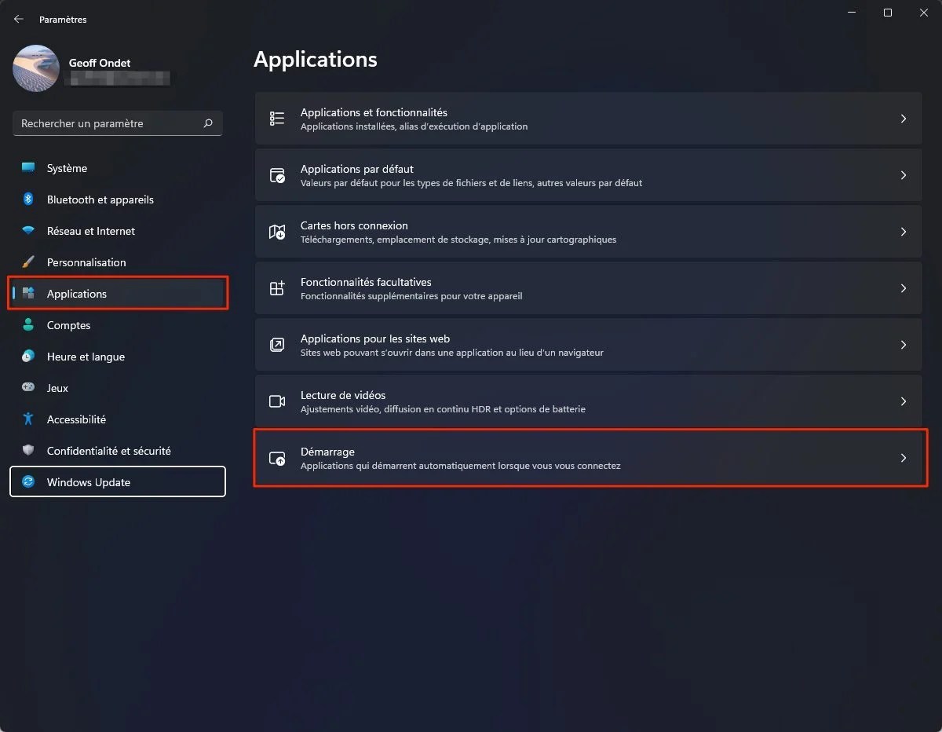
Task: Click the user profile picture of Geoff Ondet
Action: [35, 68]
